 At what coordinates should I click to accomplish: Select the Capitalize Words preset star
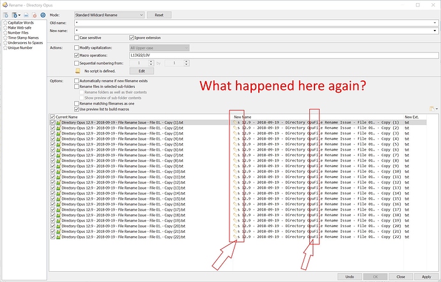tap(5, 23)
